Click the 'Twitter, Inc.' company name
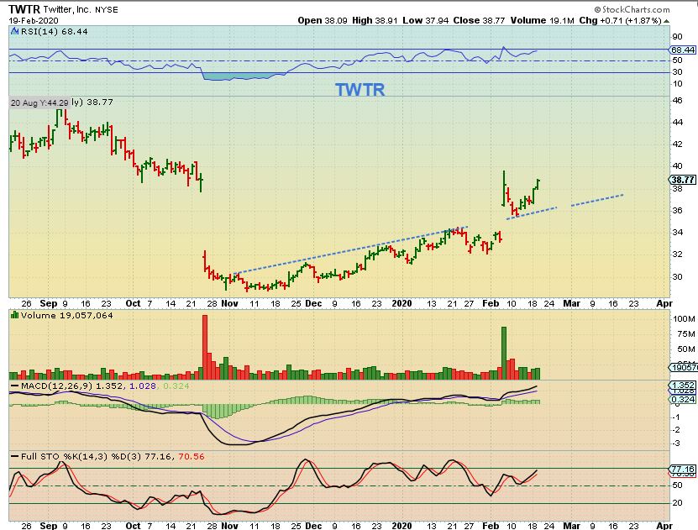 click(66, 9)
